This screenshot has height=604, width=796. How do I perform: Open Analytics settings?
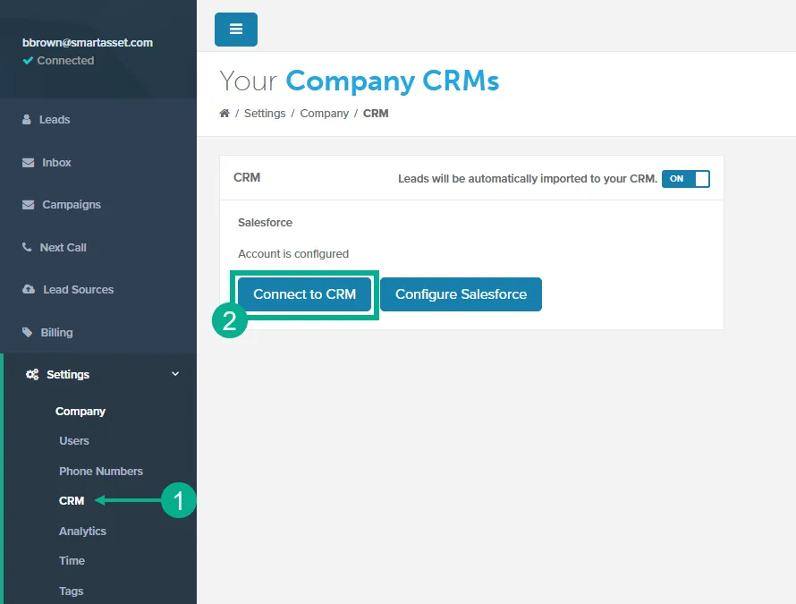coord(83,532)
